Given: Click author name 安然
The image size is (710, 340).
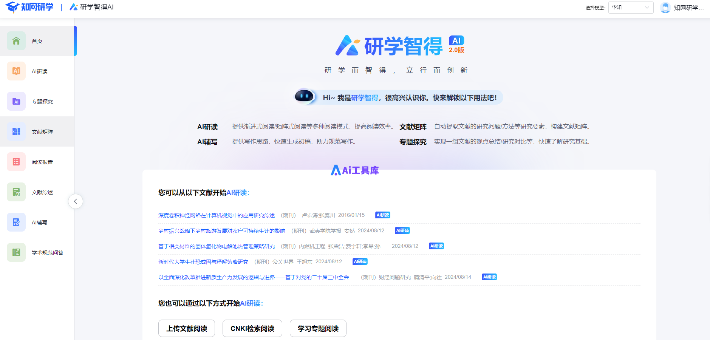Looking at the screenshot, I should click(350, 231).
